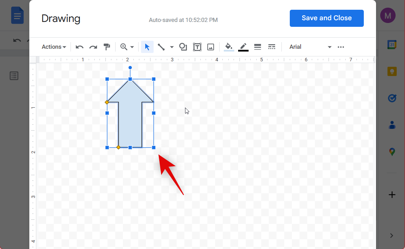This screenshot has width=405, height=249.
Task: Undo last drawing action
Action: click(79, 47)
